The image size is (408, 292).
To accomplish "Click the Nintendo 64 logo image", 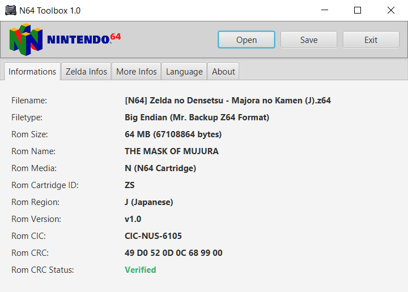I will click(65, 40).
